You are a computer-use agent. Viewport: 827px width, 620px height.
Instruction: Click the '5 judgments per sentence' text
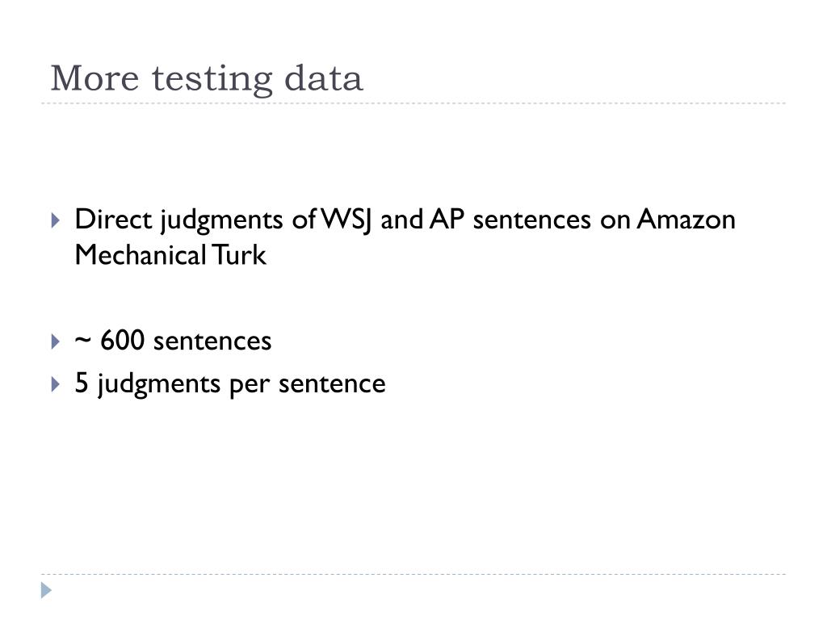(230, 383)
